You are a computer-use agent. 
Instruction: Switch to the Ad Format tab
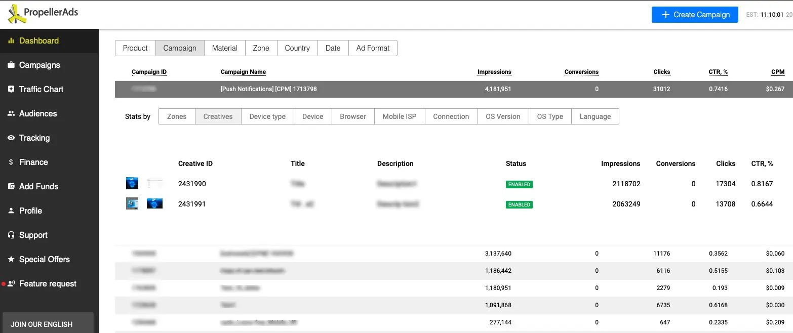point(373,48)
